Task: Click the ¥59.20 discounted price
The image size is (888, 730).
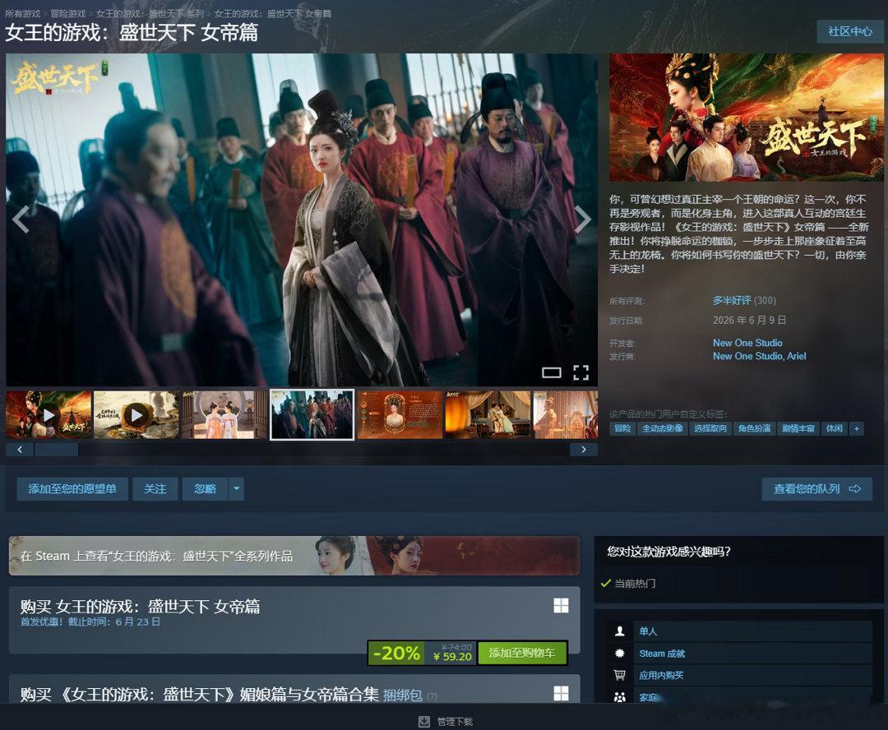Action: click(452, 657)
